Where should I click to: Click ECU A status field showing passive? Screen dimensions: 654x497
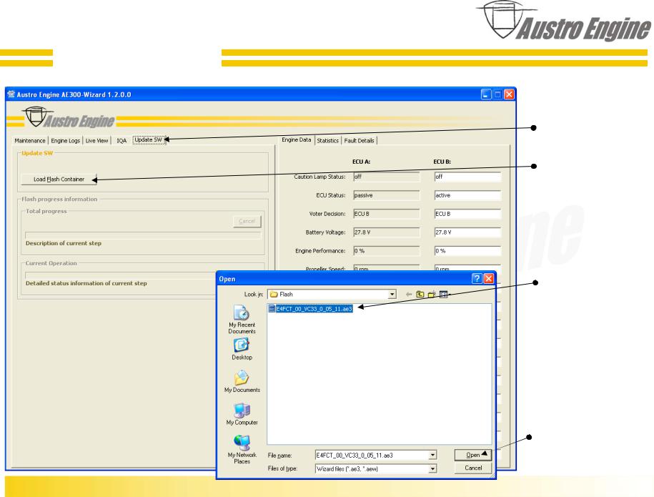tap(386, 195)
